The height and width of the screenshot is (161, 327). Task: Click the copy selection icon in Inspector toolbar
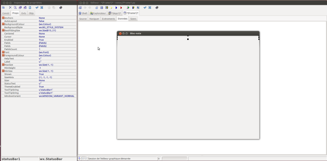click(20, 8)
